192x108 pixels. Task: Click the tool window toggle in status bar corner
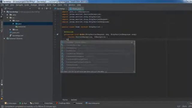pyautogui.click(x=2, y=106)
